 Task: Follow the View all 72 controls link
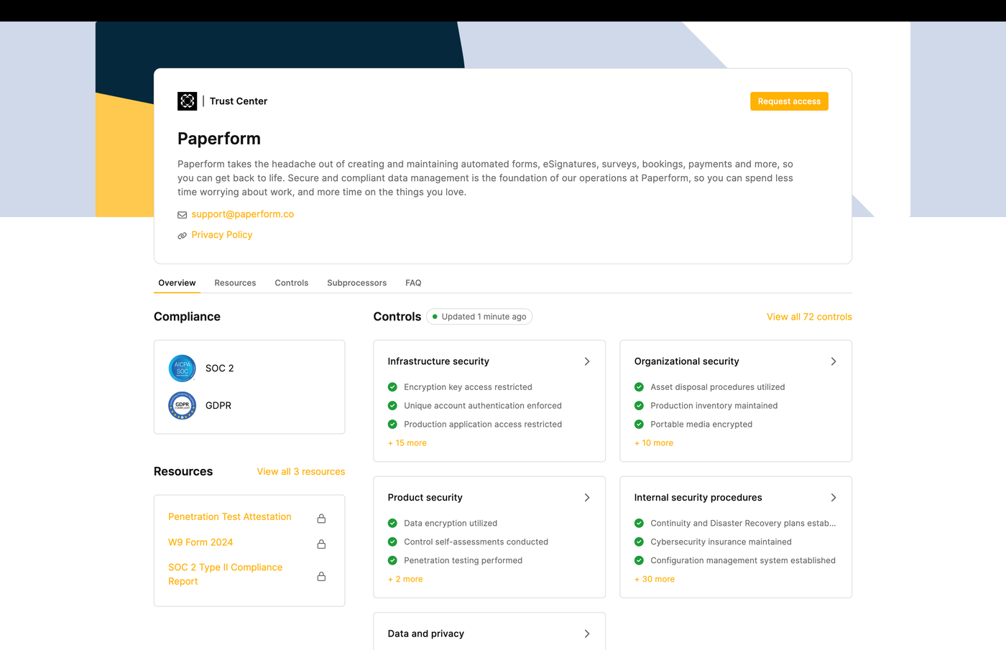point(809,317)
